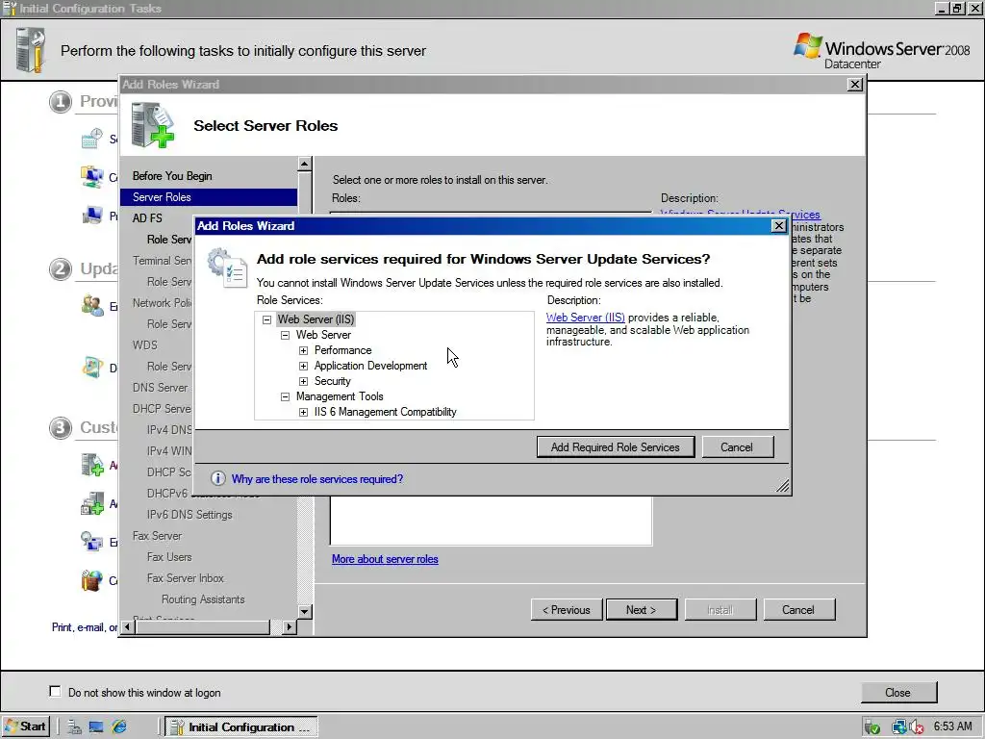Select 'IPv6 DNS Settings' wizard step
The width and height of the screenshot is (985, 739).
click(189, 515)
